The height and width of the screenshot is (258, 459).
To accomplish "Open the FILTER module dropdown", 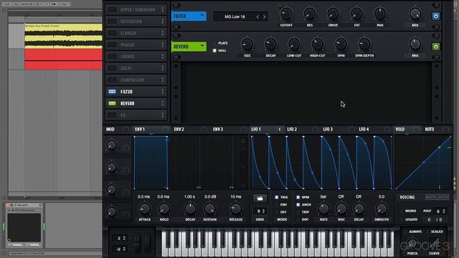I will point(189,16).
